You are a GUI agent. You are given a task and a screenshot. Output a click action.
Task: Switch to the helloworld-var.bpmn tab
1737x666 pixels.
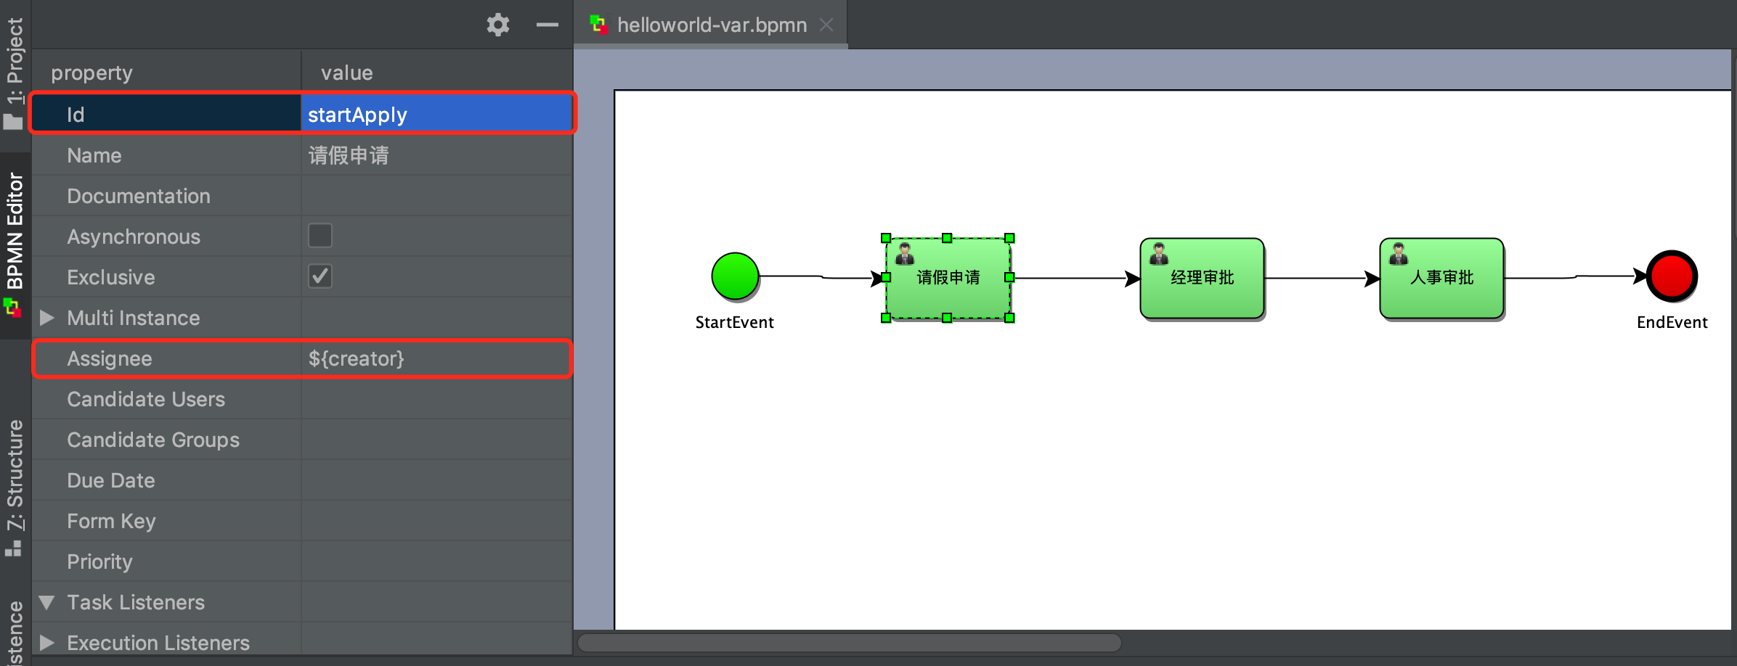(712, 25)
